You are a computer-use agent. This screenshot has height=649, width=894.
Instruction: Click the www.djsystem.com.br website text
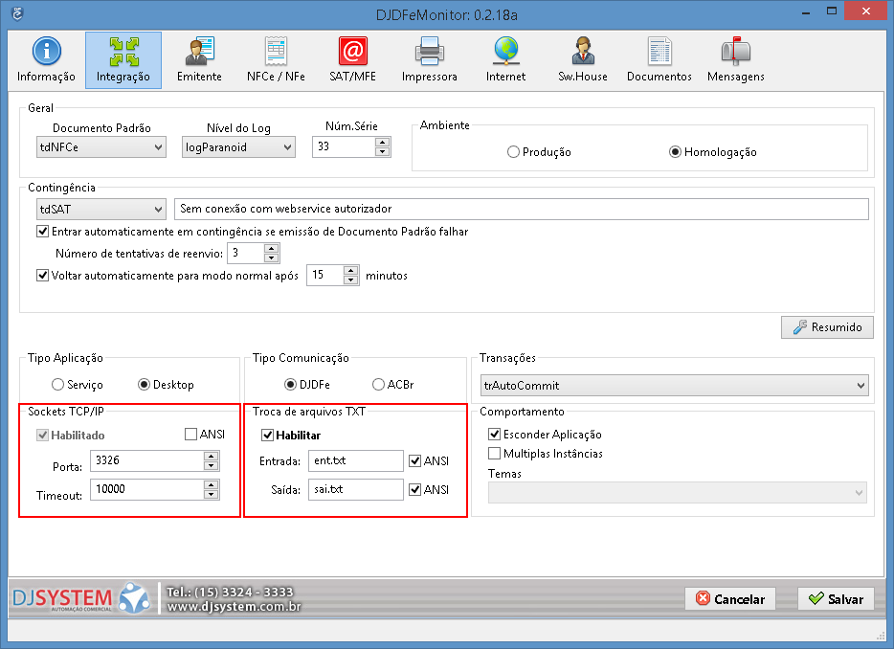point(234,607)
